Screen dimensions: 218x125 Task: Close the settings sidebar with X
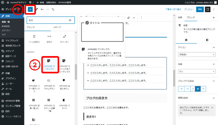tap(214, 18)
